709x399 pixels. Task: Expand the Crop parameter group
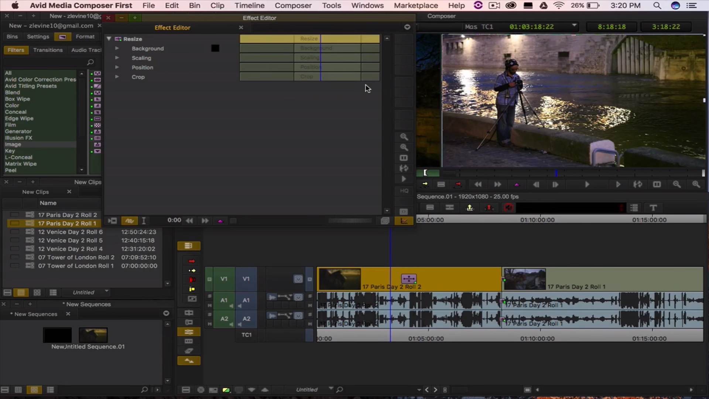coord(117,77)
